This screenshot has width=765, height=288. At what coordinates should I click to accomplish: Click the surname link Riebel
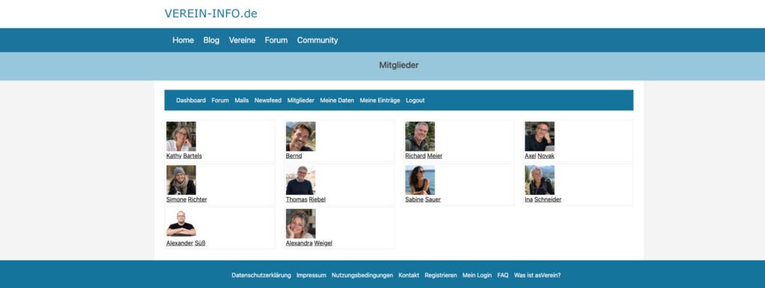(x=317, y=200)
